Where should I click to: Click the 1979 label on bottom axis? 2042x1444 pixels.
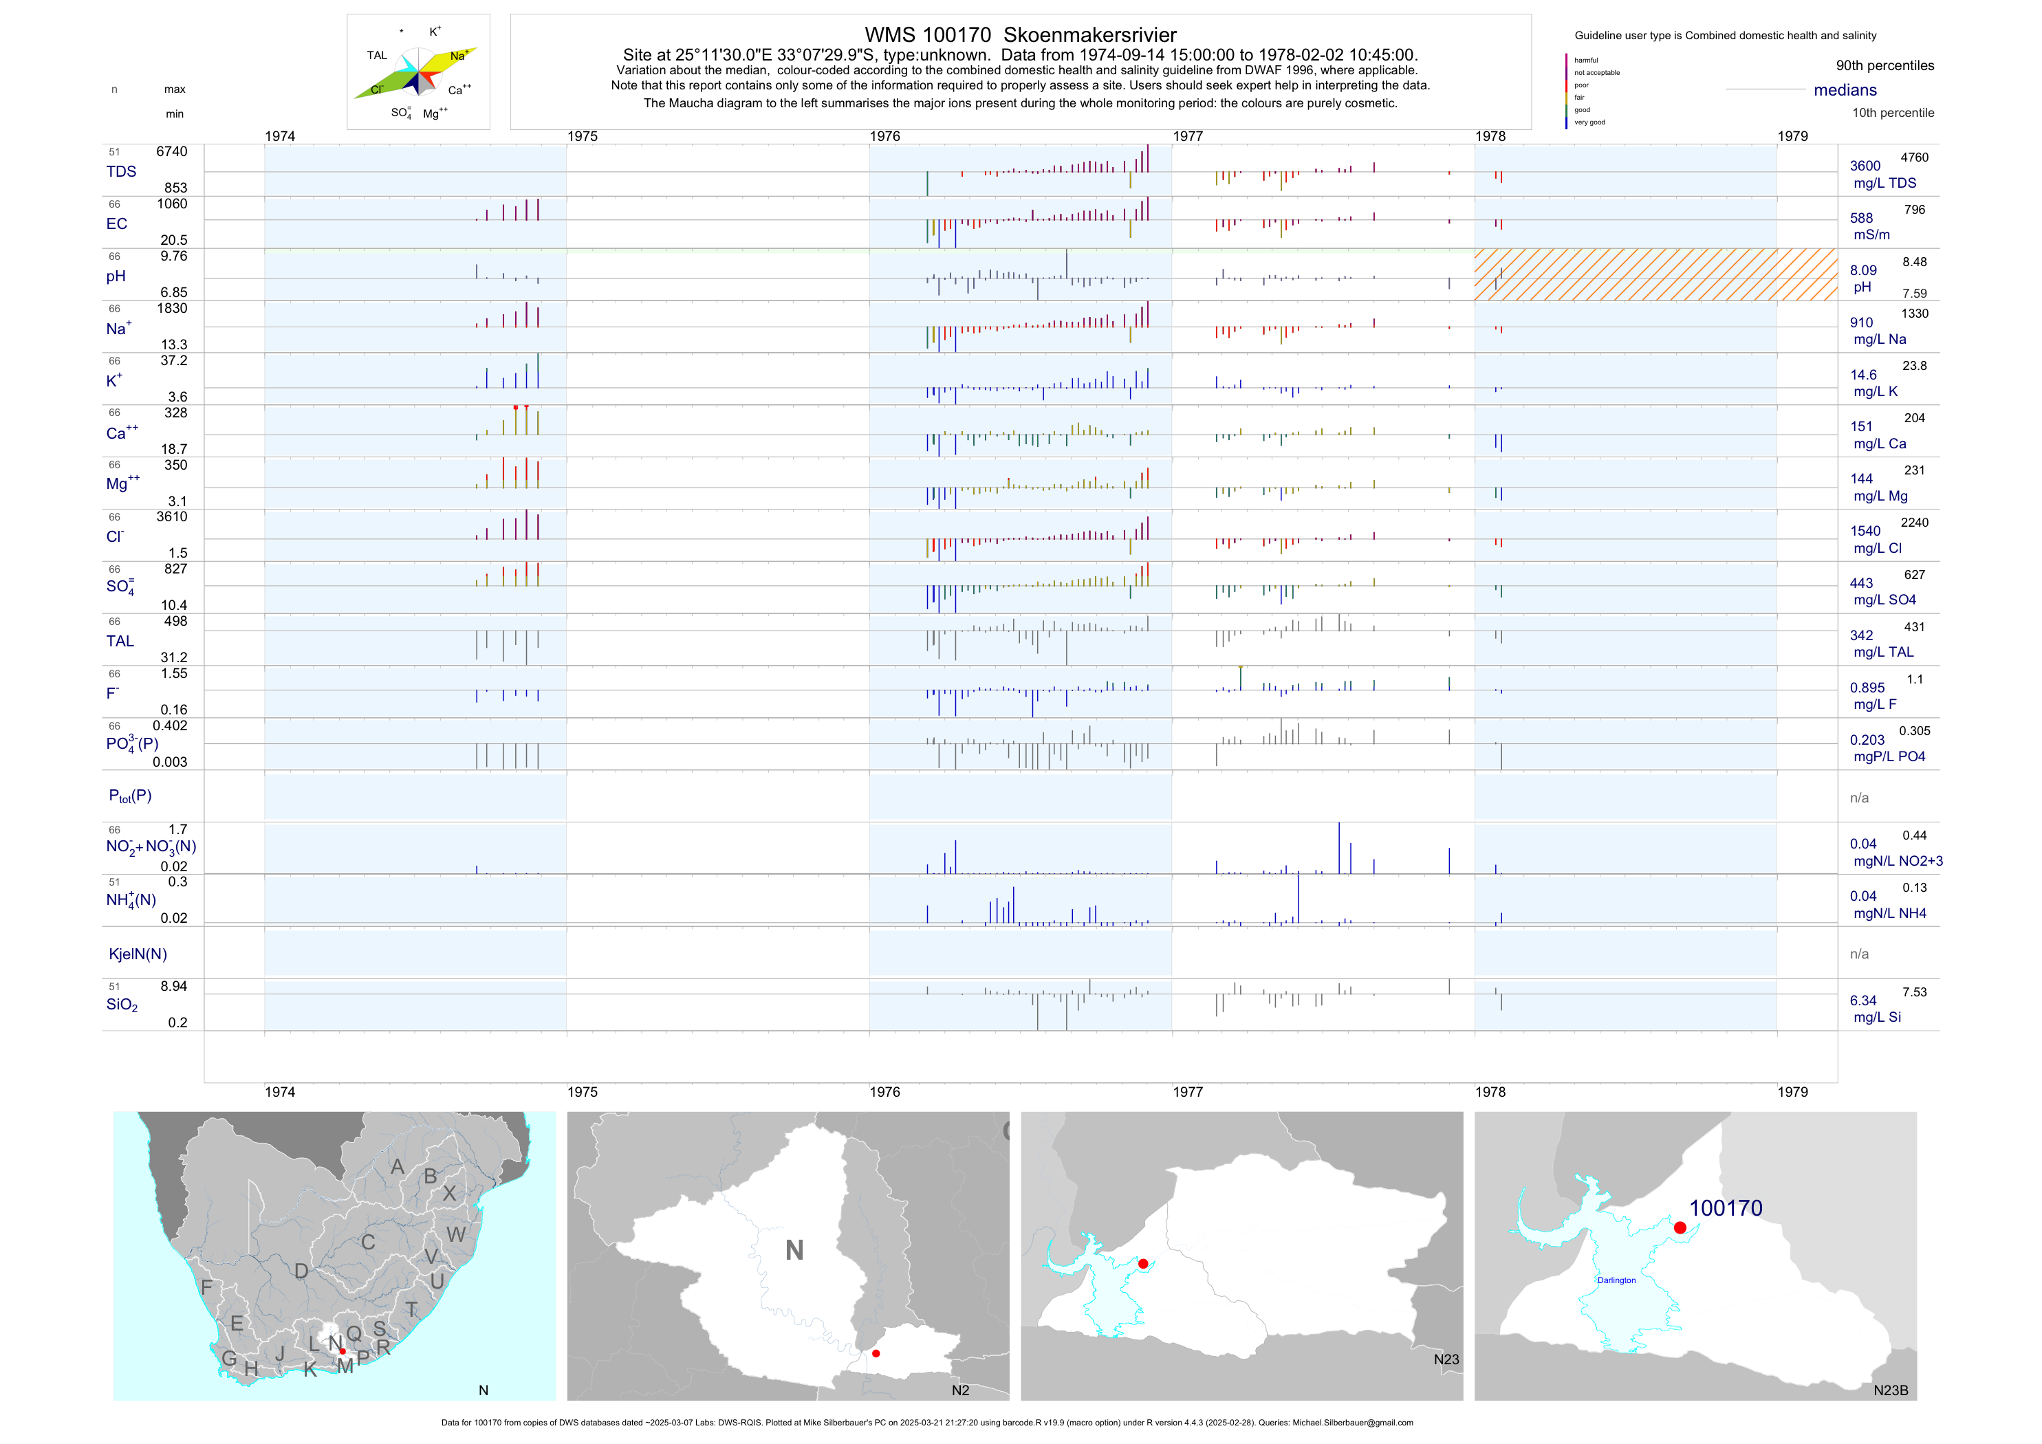click(x=1792, y=1092)
